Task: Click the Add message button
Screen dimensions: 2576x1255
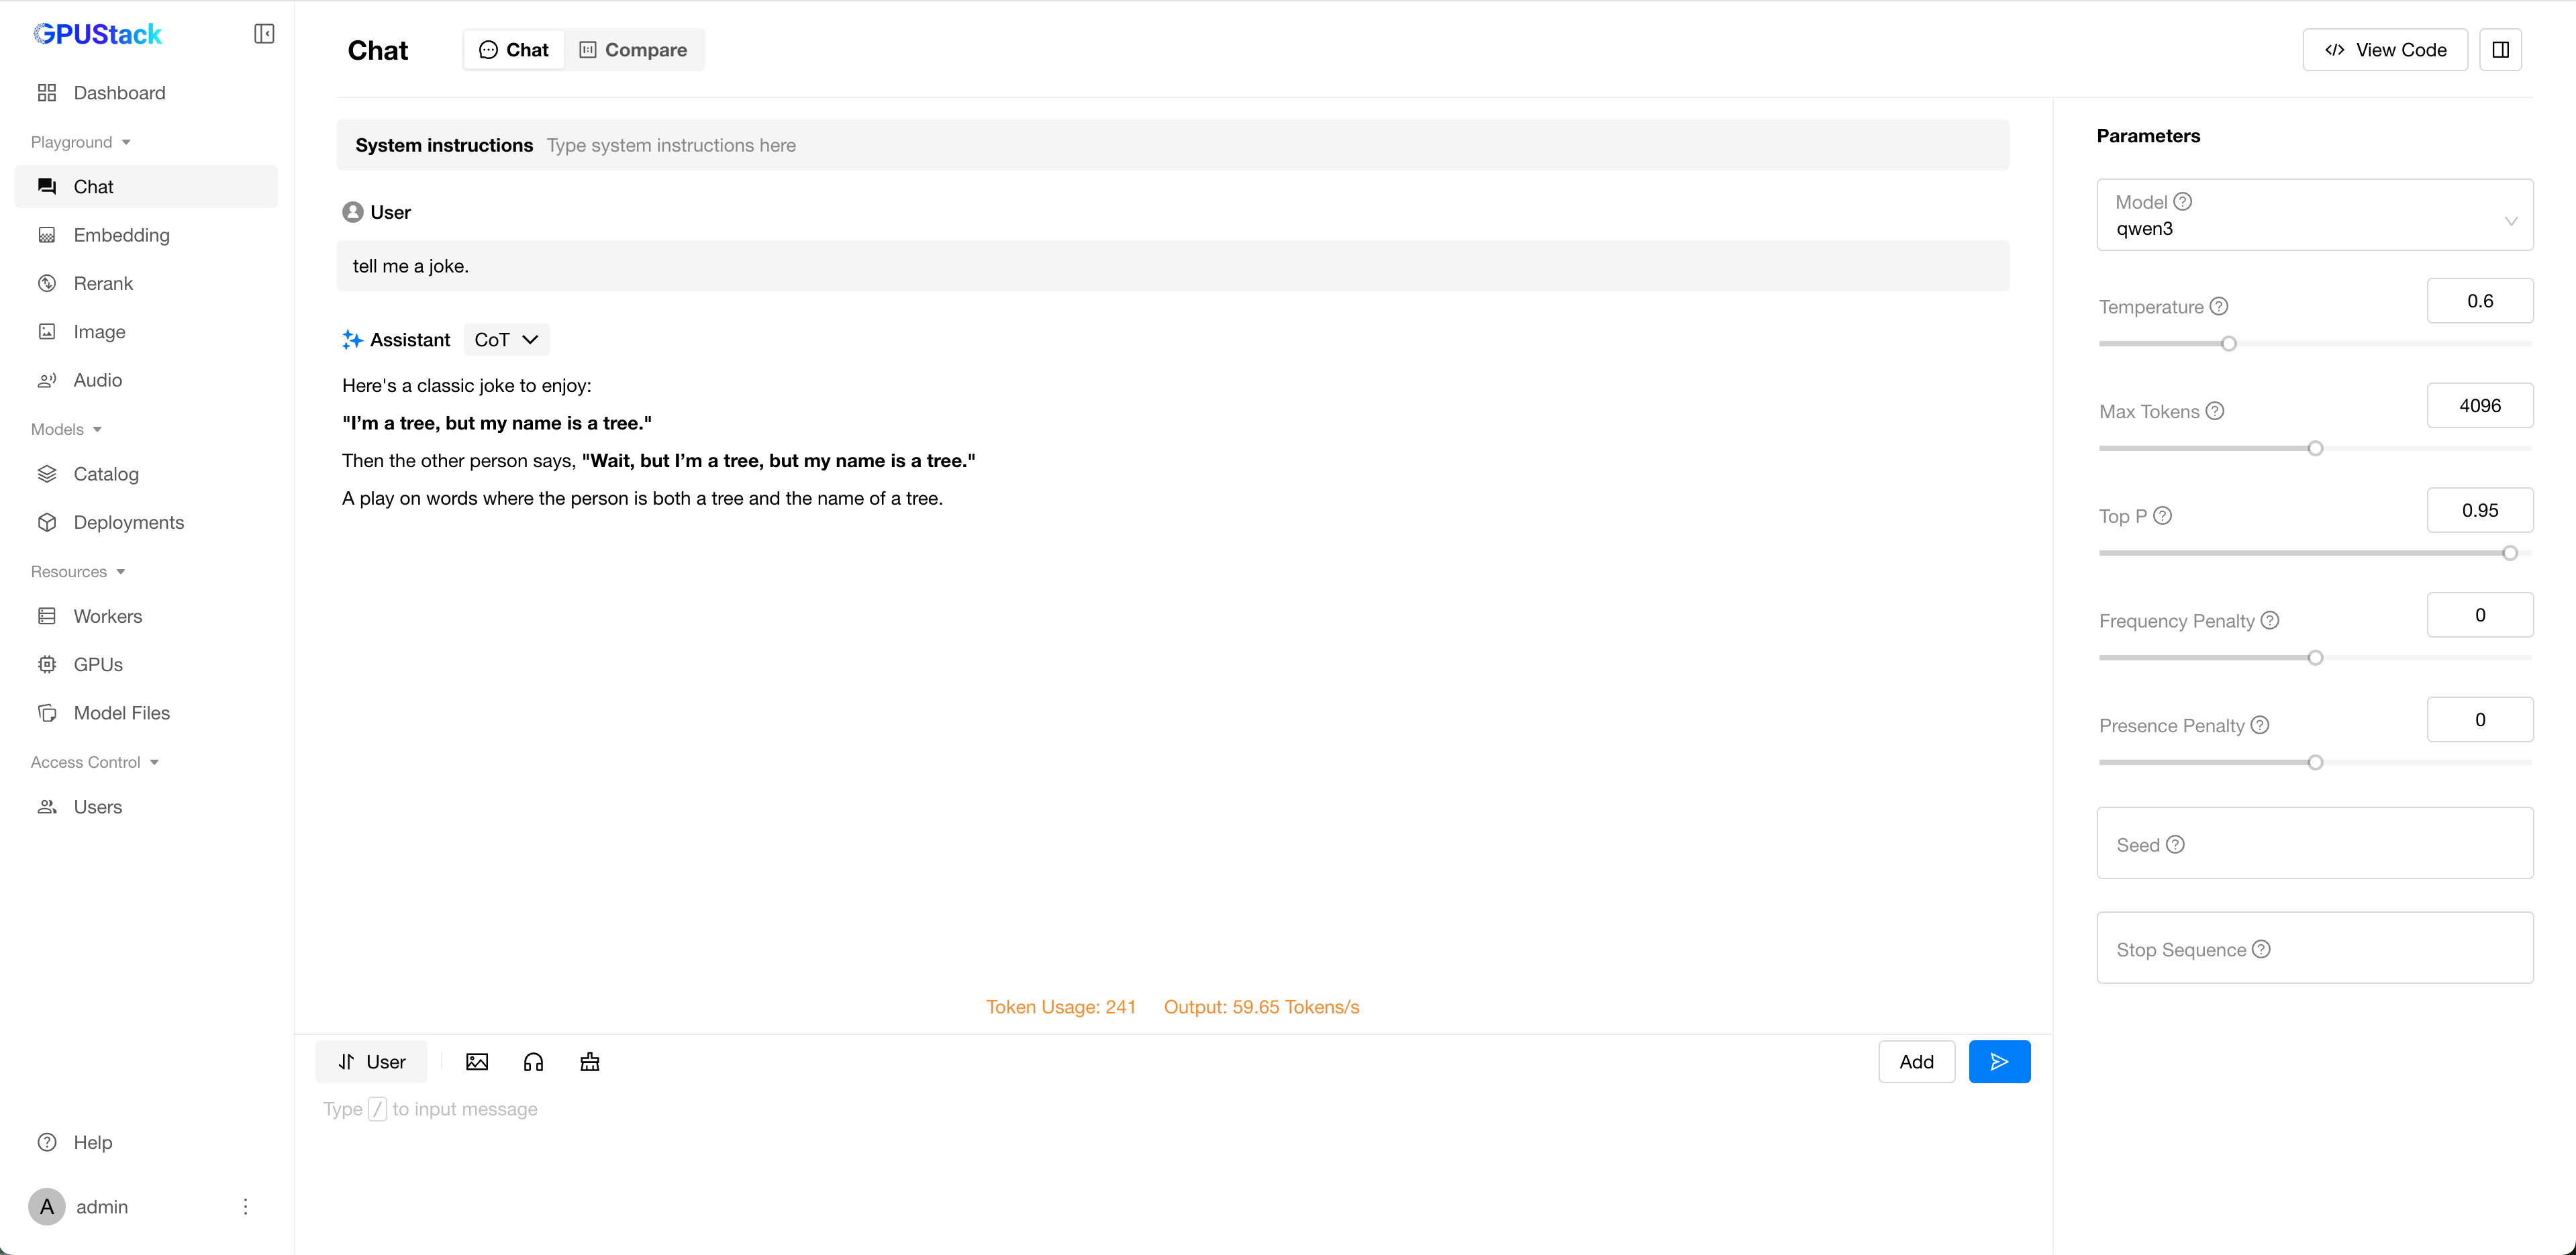Action: tap(1916, 1062)
